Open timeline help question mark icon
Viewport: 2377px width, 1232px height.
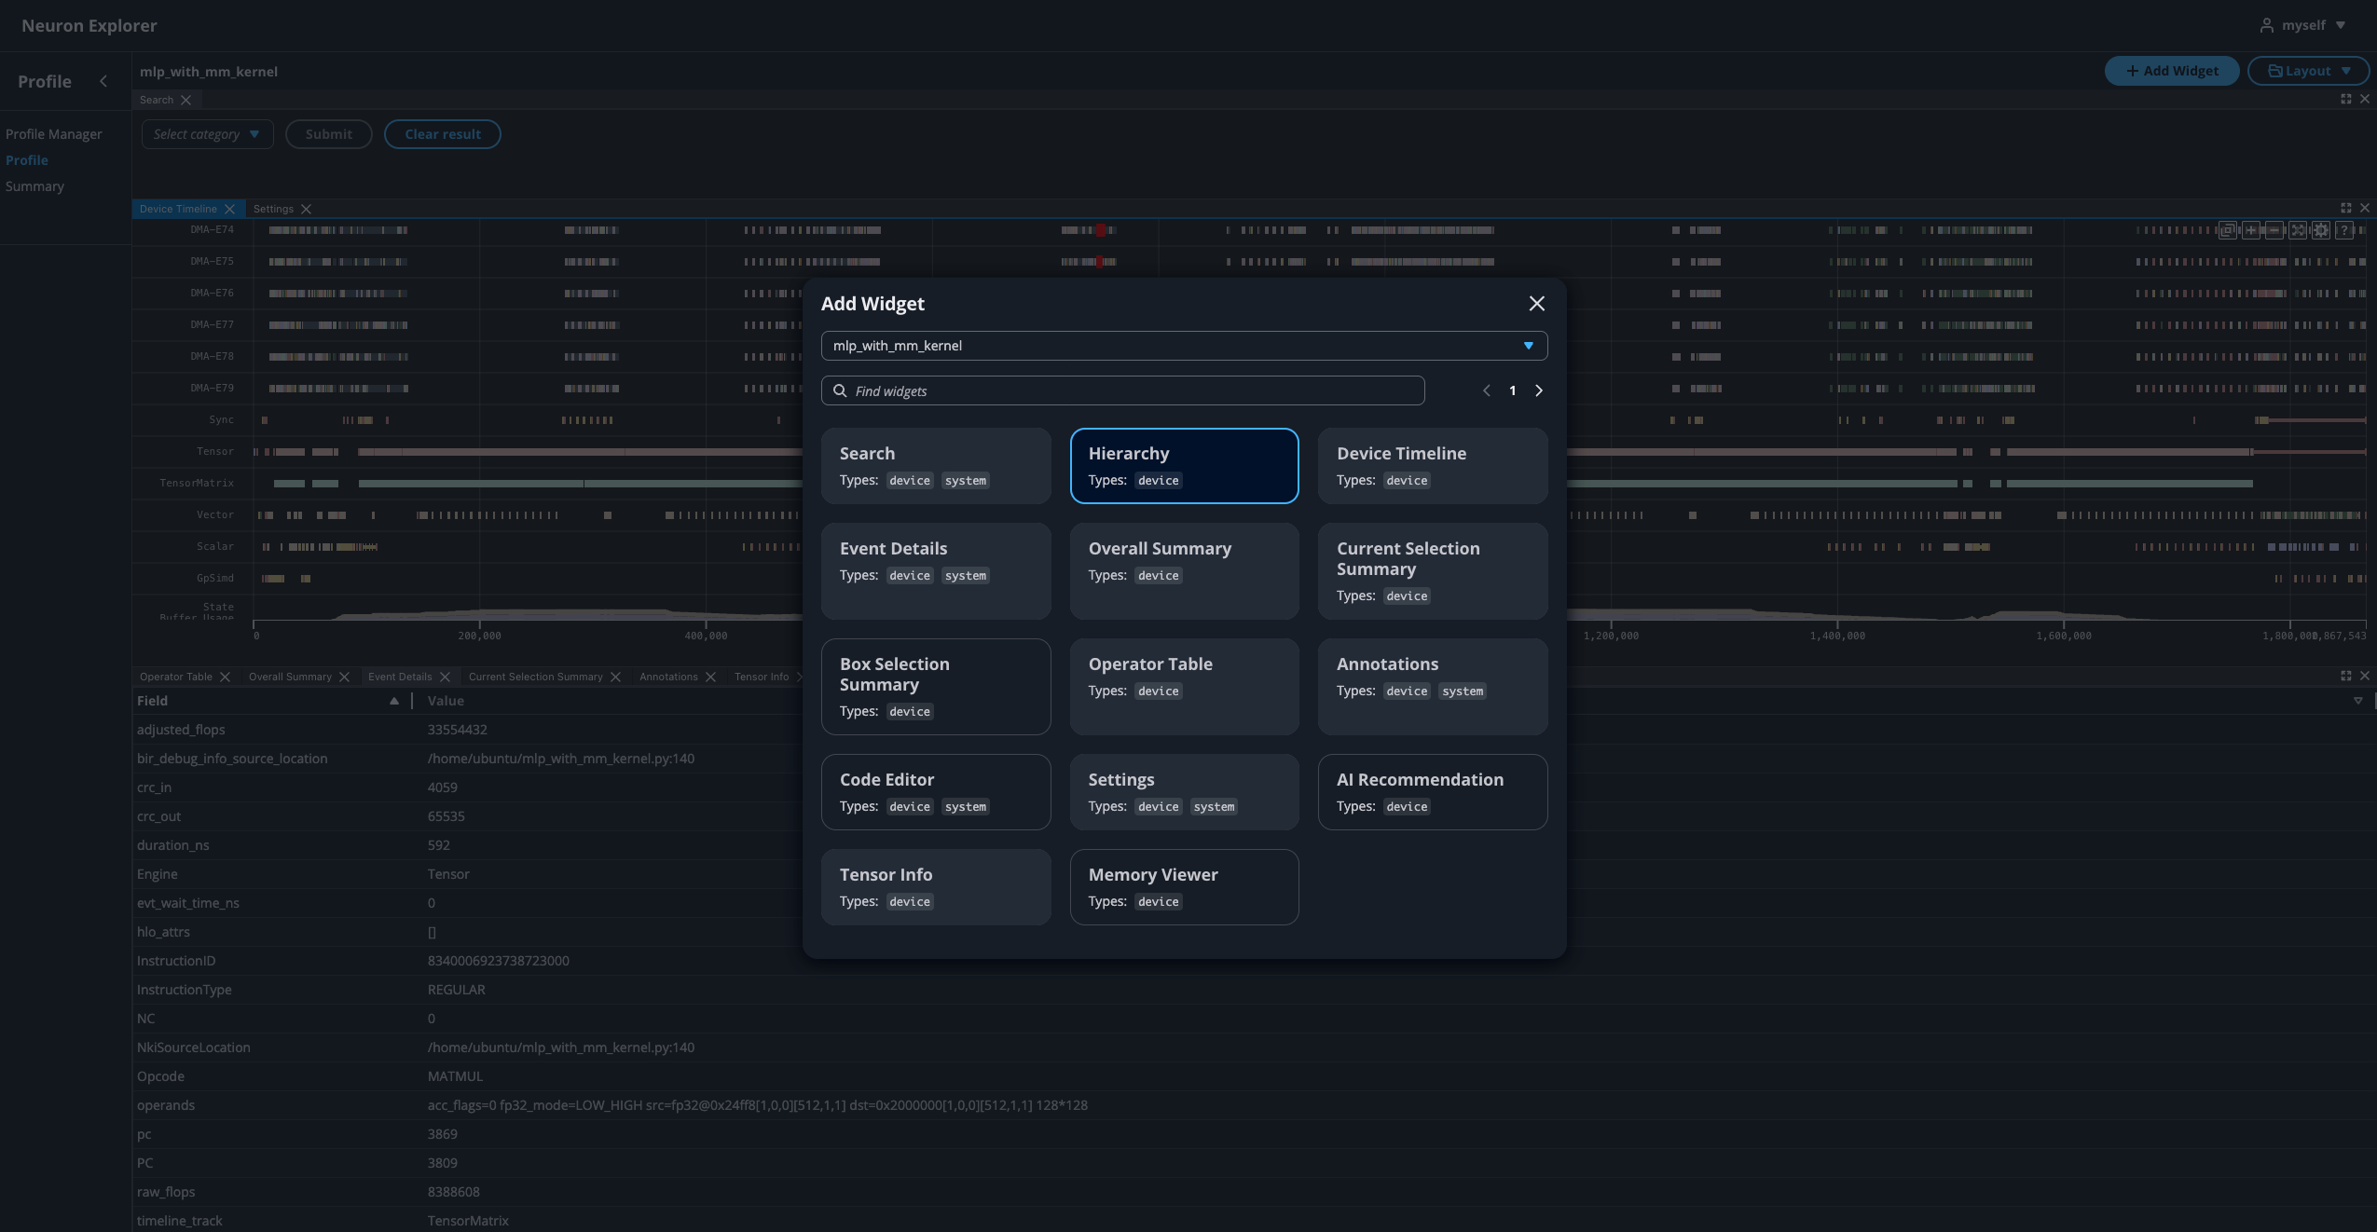click(2344, 230)
